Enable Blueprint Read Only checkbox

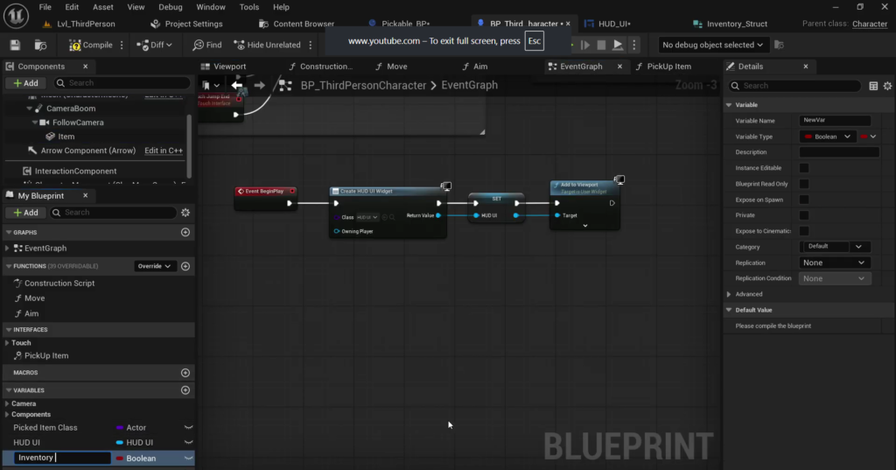pos(804,184)
